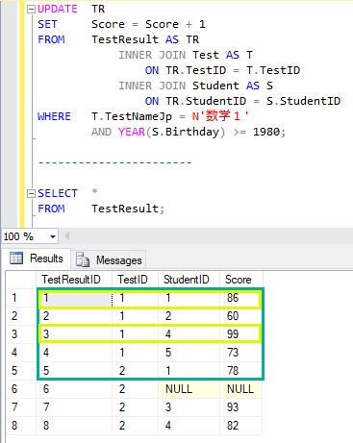Select the Score column header
Screen dimensions: 353x443
pos(241,280)
